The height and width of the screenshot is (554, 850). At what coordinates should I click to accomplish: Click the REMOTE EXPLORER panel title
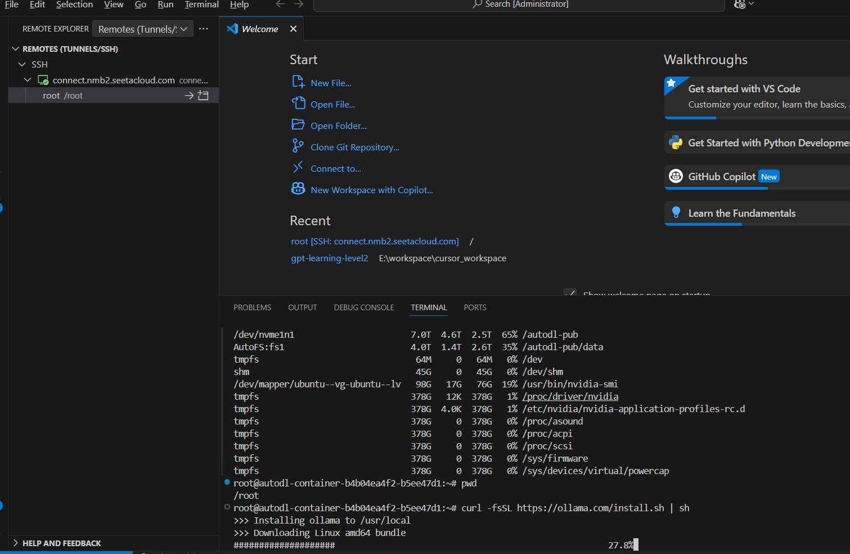coord(56,29)
